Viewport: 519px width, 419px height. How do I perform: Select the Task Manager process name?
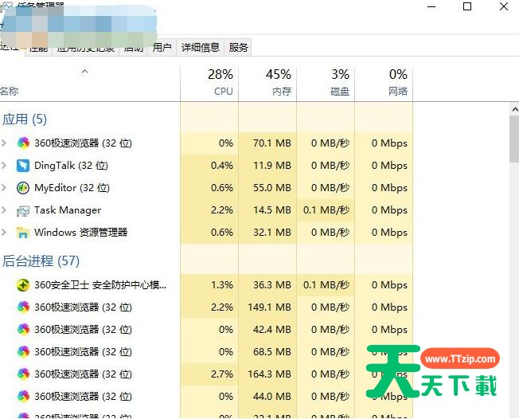tap(68, 210)
